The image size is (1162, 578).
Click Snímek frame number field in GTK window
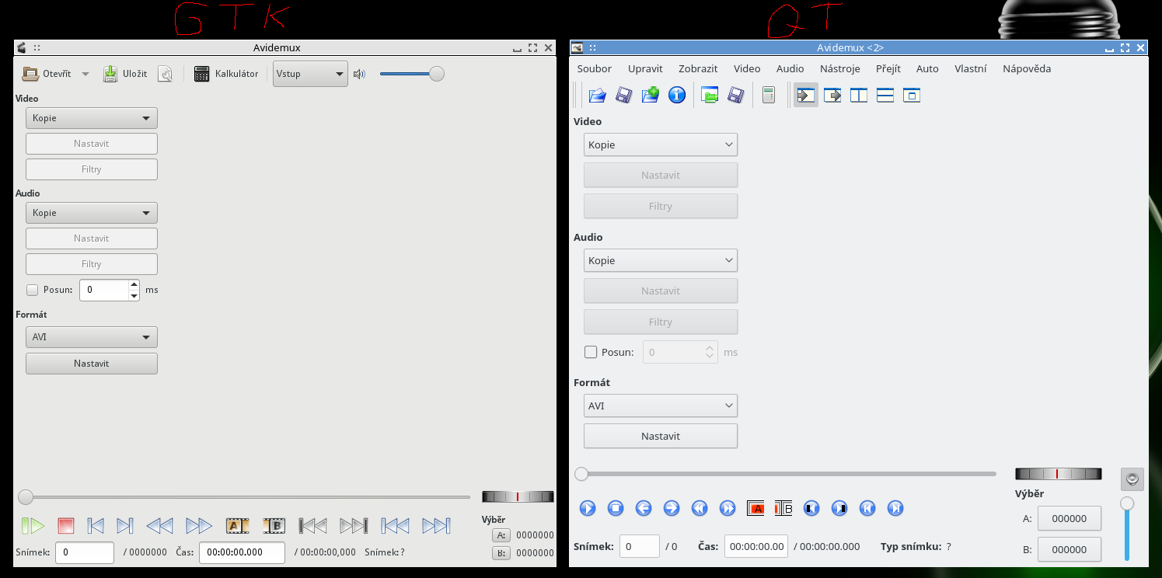pos(84,552)
